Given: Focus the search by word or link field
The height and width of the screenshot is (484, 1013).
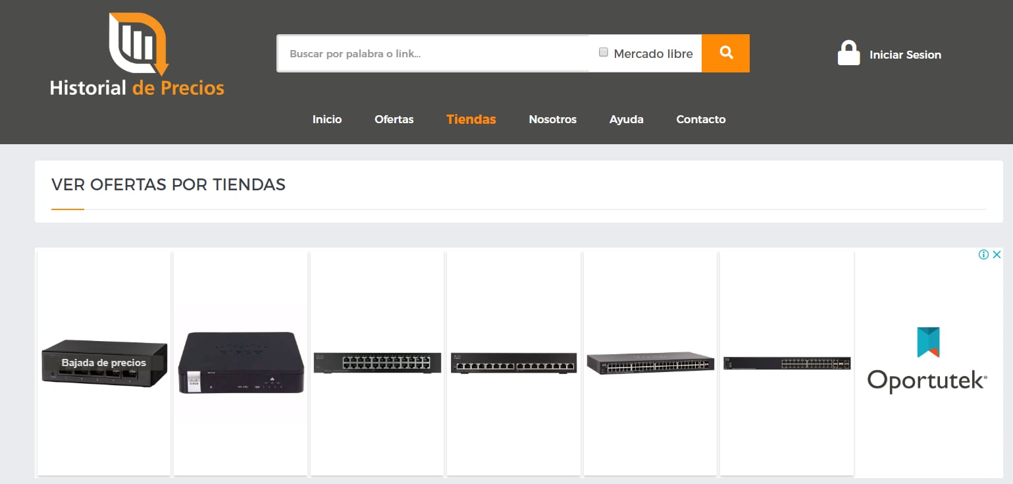Looking at the screenshot, I should (x=432, y=53).
